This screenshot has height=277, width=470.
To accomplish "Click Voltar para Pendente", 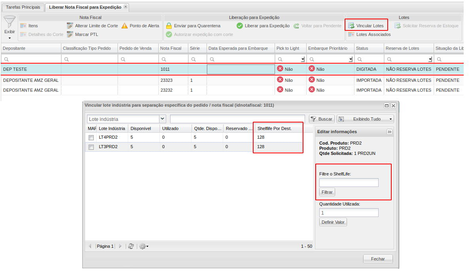I will click(x=317, y=26).
